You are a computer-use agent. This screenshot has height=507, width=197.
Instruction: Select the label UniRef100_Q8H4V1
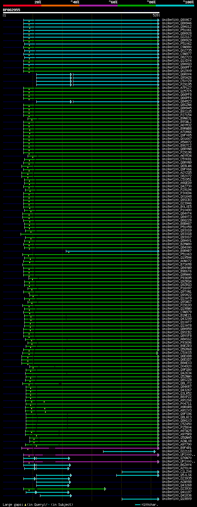click(x=177, y=241)
